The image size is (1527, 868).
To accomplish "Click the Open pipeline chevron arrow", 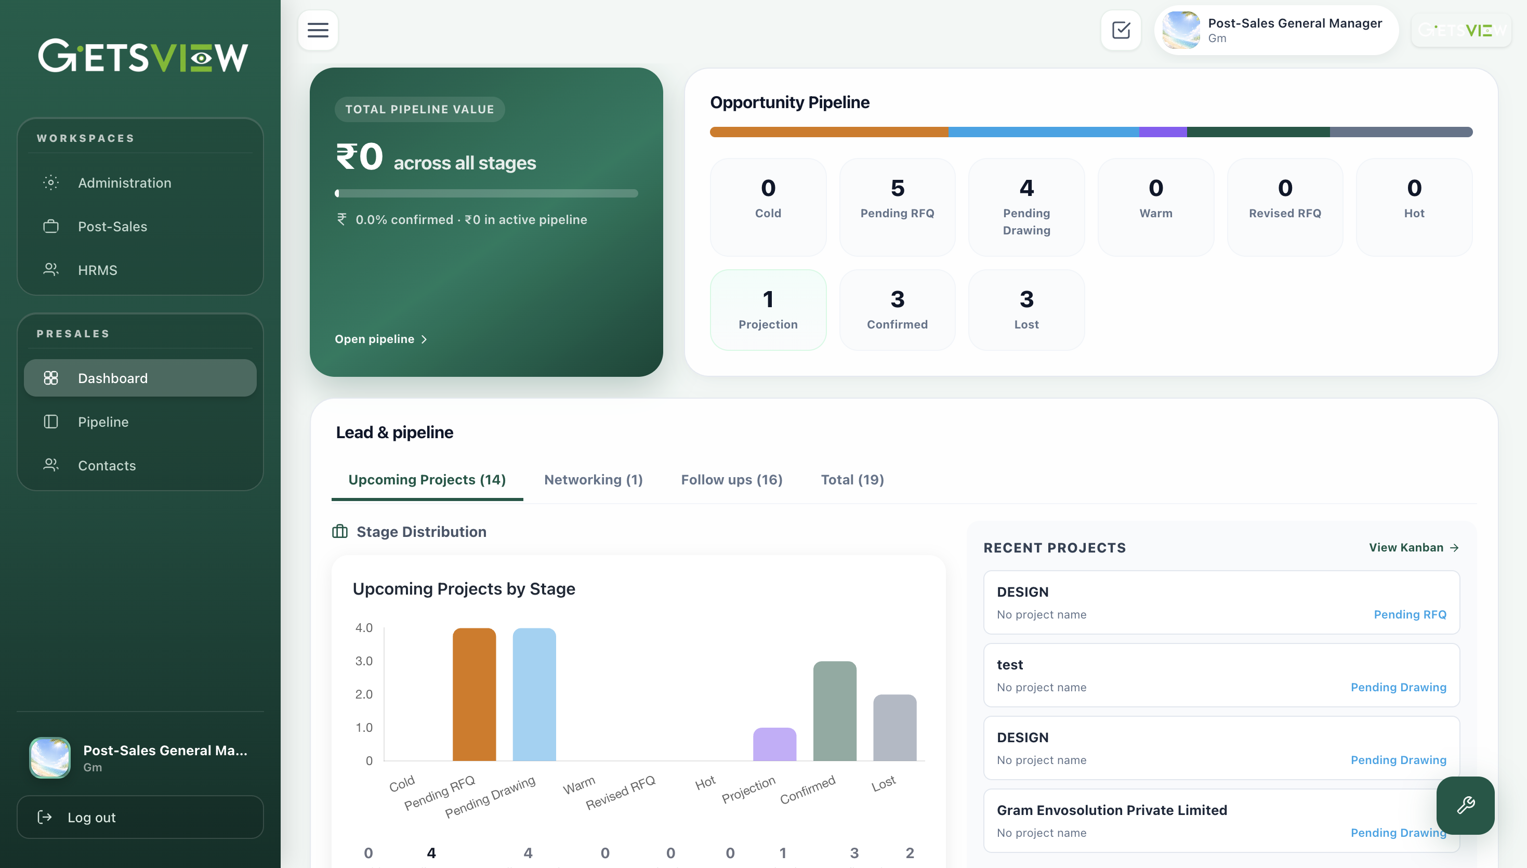I will 424,338.
